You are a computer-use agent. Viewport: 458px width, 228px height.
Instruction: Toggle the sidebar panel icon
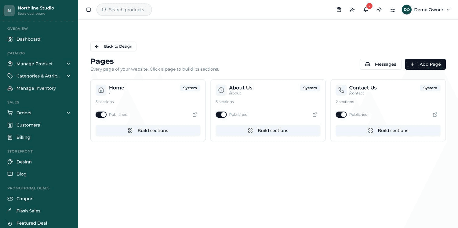pos(89,10)
